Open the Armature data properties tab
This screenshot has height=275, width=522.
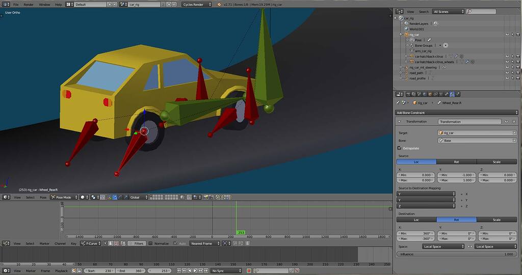click(x=441, y=94)
